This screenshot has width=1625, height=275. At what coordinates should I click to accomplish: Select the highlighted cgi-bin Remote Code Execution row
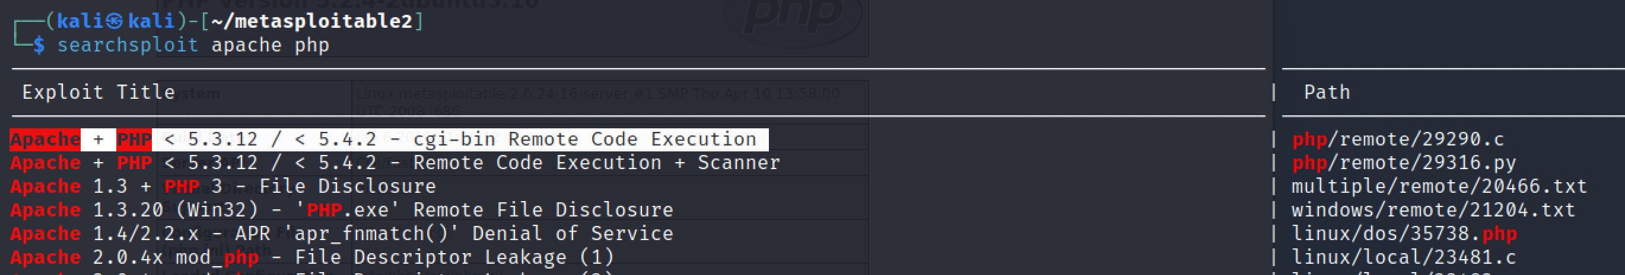(389, 140)
